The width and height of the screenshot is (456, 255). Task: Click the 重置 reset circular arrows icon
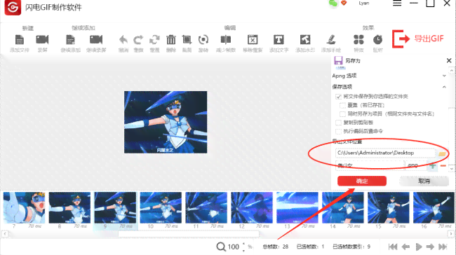pyautogui.click(x=154, y=39)
